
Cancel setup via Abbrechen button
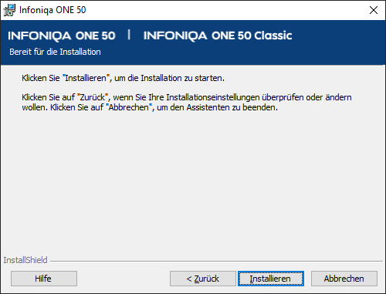[344, 279]
